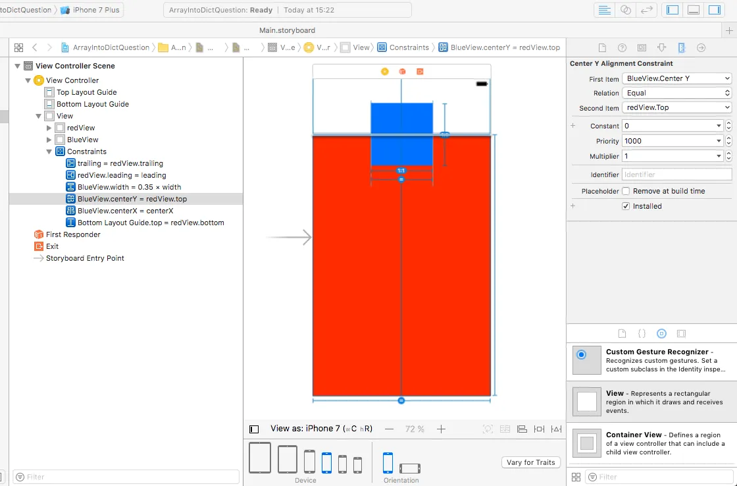Show the Standard editor

[x=605, y=10]
